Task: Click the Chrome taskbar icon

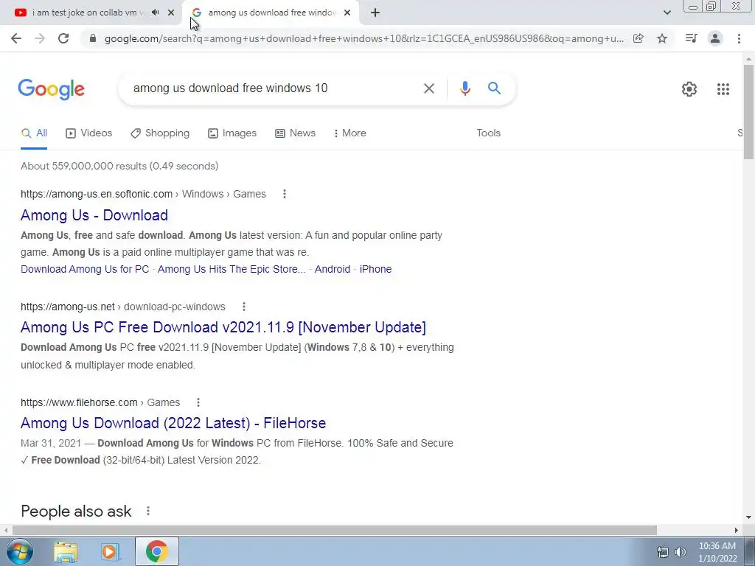Action: (x=156, y=551)
